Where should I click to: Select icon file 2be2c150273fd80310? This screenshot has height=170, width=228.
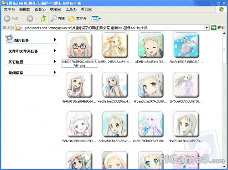tap(186, 45)
